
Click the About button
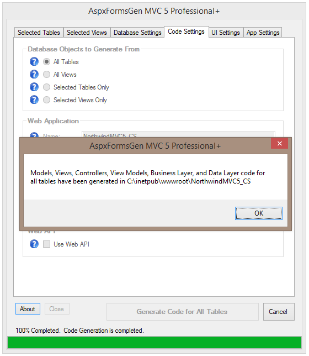[28, 309]
